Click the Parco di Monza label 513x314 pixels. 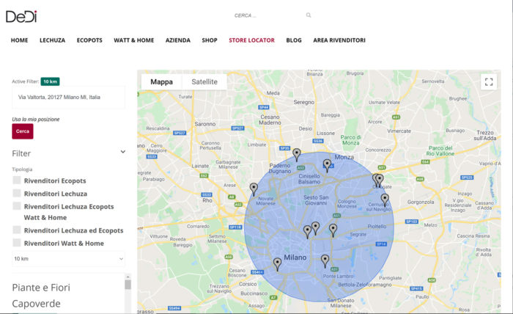pyautogui.click(x=351, y=140)
